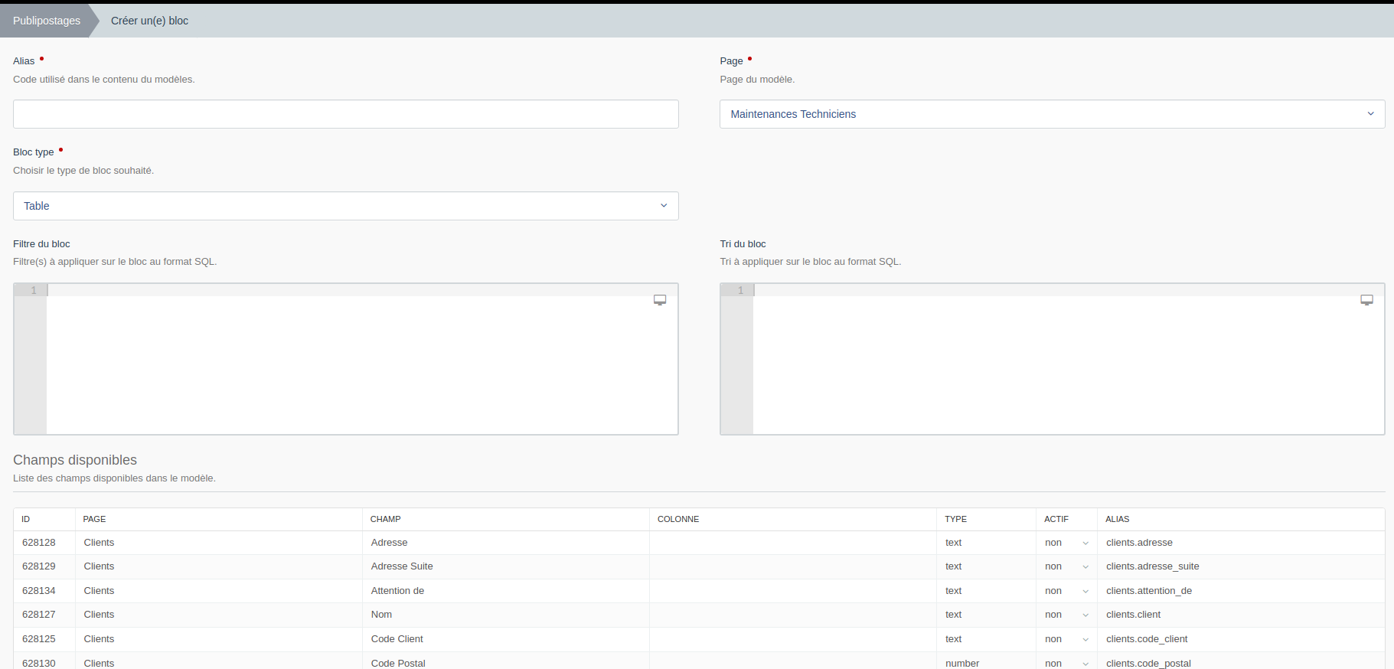1394x669 pixels.
Task: Toggle Actif selector for the Nom row
Action: pos(1066,615)
